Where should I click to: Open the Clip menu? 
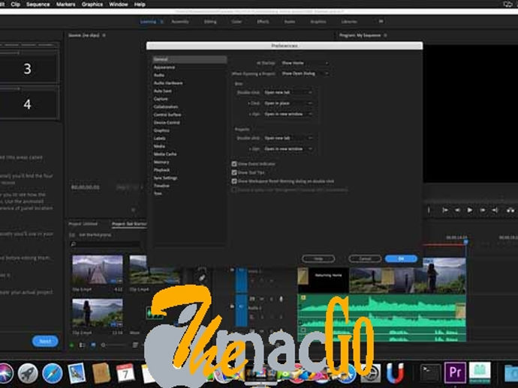(x=15, y=4)
